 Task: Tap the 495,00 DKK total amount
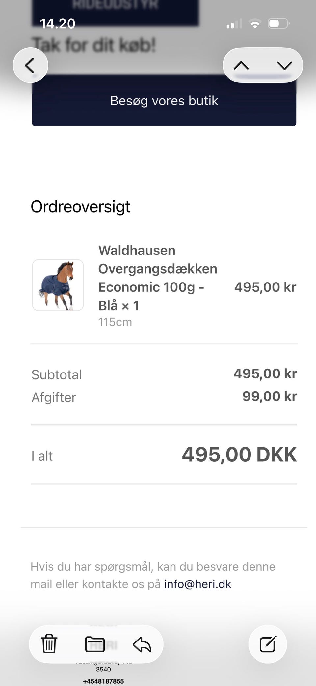[x=239, y=454]
